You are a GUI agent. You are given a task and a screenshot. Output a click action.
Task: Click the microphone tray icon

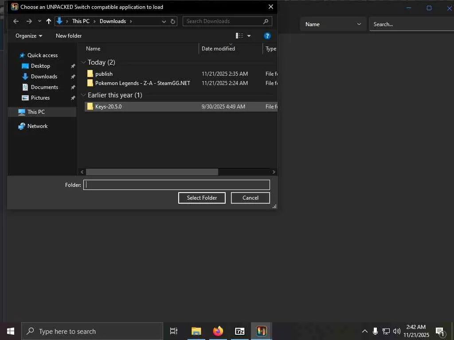point(375,331)
